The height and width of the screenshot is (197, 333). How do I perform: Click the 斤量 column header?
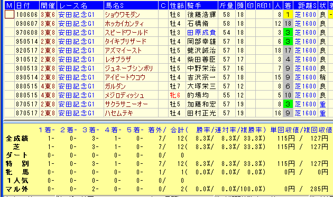pyautogui.click(x=227, y=5)
